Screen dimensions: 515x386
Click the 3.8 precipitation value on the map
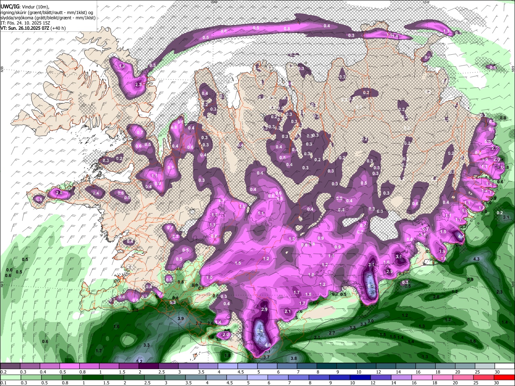(294, 358)
